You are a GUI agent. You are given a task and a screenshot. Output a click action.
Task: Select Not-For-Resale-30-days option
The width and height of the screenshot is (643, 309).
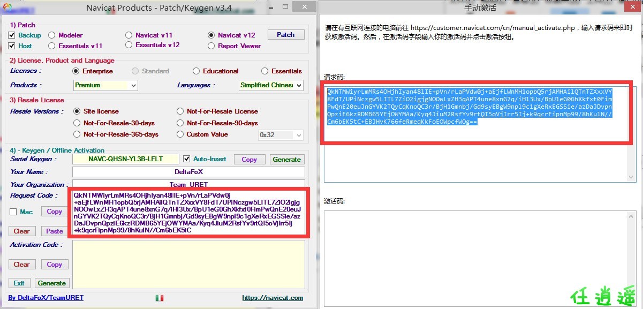click(x=77, y=123)
